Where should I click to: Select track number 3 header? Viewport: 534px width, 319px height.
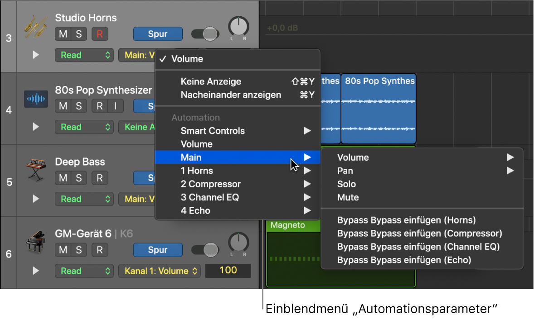[9, 38]
